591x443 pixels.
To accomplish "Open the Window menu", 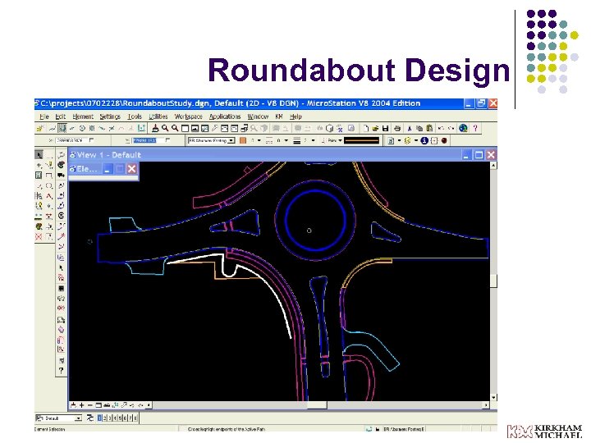I will [x=258, y=116].
